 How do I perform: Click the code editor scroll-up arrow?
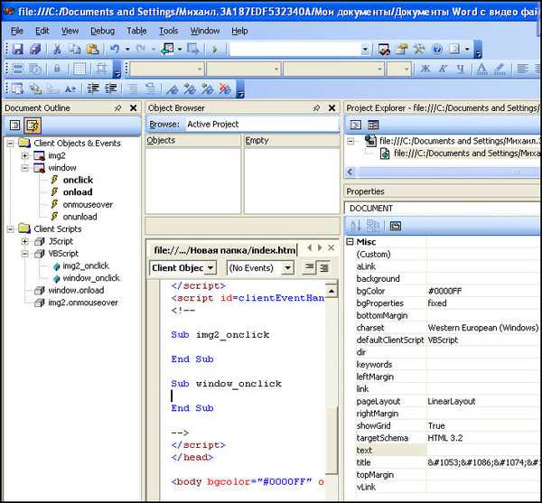tap(332, 291)
